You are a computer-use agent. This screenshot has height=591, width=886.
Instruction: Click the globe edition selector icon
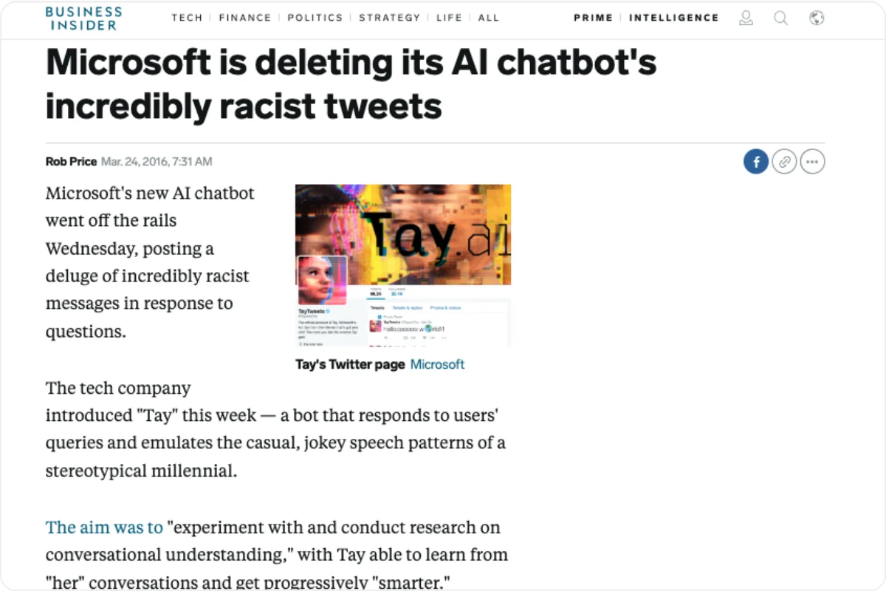pos(816,18)
